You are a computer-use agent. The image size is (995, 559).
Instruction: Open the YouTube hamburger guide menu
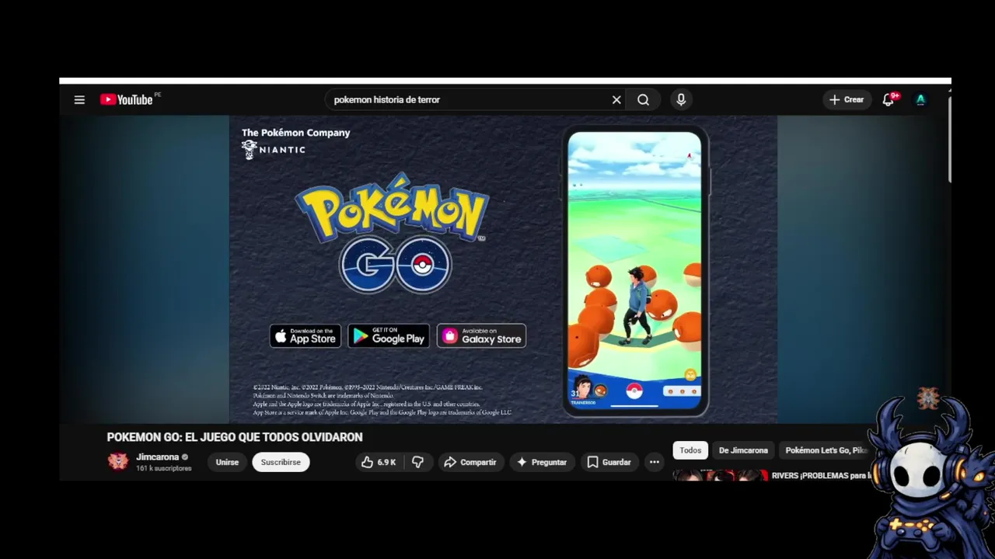pos(79,99)
